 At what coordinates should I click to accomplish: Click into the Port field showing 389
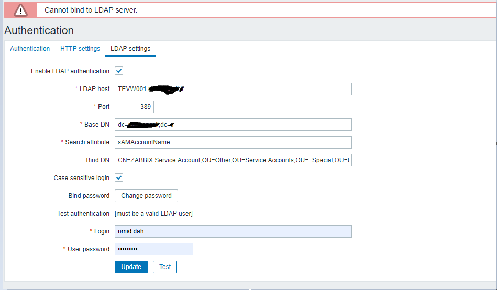click(x=134, y=107)
